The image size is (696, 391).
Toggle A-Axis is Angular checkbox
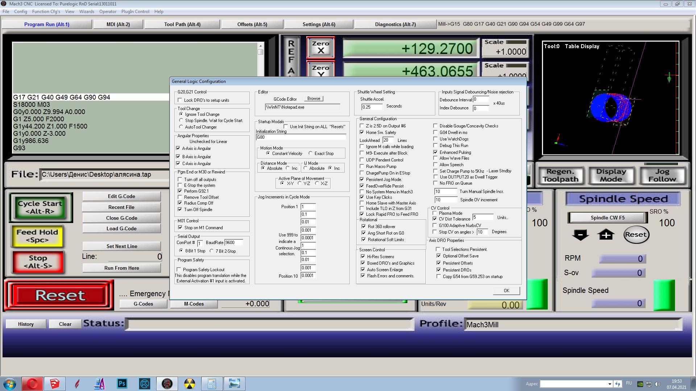[x=178, y=148]
